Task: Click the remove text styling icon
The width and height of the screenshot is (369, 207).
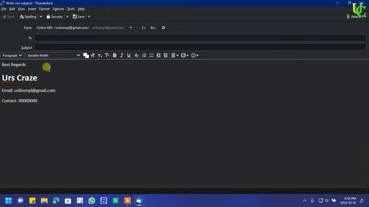Action: (x=137, y=55)
